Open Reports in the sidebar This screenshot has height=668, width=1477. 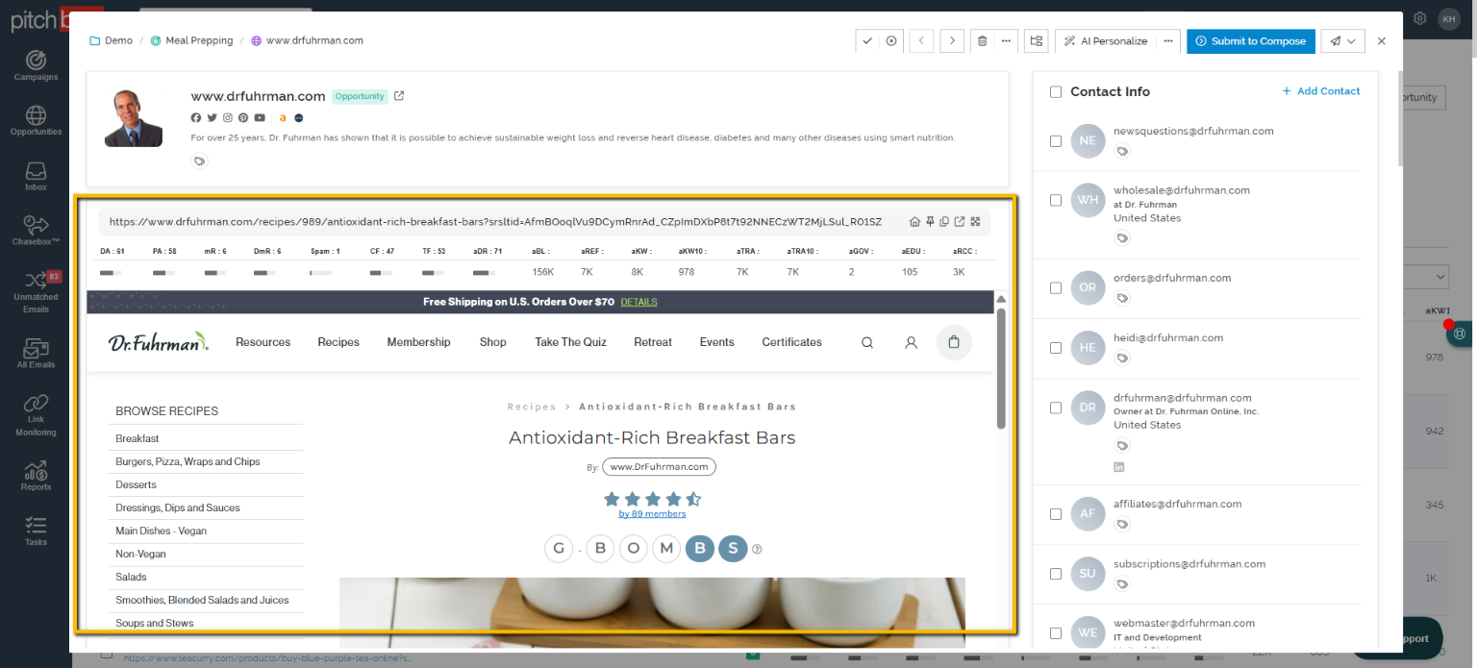36,476
